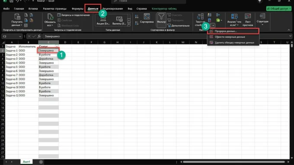Click the Общий доступ share button
294x165 pixels.
pos(278,9)
